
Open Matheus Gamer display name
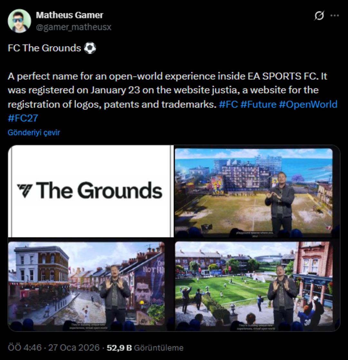pyautogui.click(x=70, y=15)
